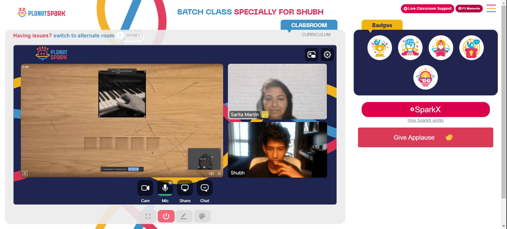Click the Planet Spark logo inside the classroom
This screenshot has height=229, width=507.
click(51, 54)
